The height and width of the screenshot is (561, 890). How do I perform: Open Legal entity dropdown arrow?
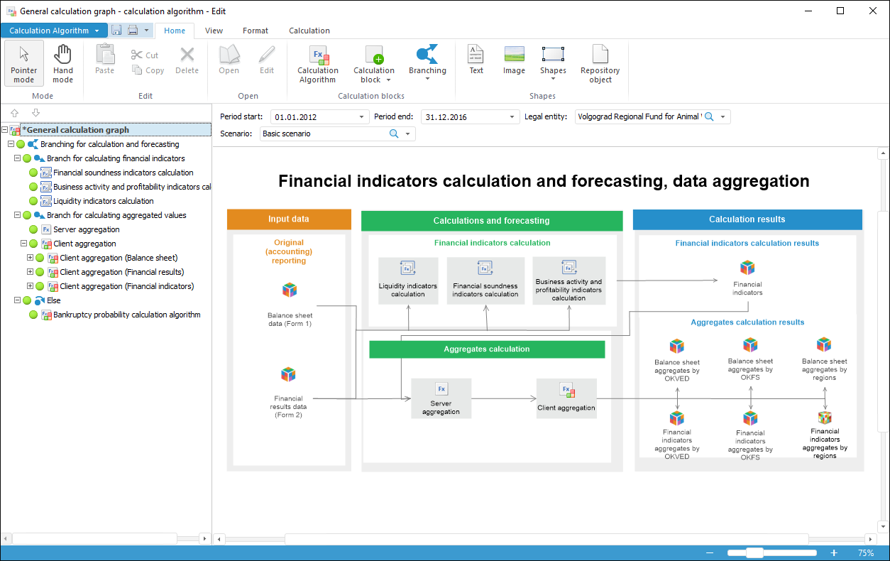(723, 116)
